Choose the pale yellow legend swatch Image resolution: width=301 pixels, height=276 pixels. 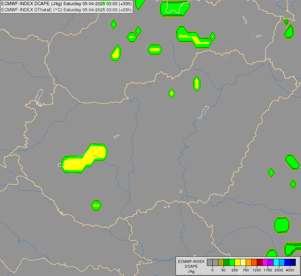(243, 263)
